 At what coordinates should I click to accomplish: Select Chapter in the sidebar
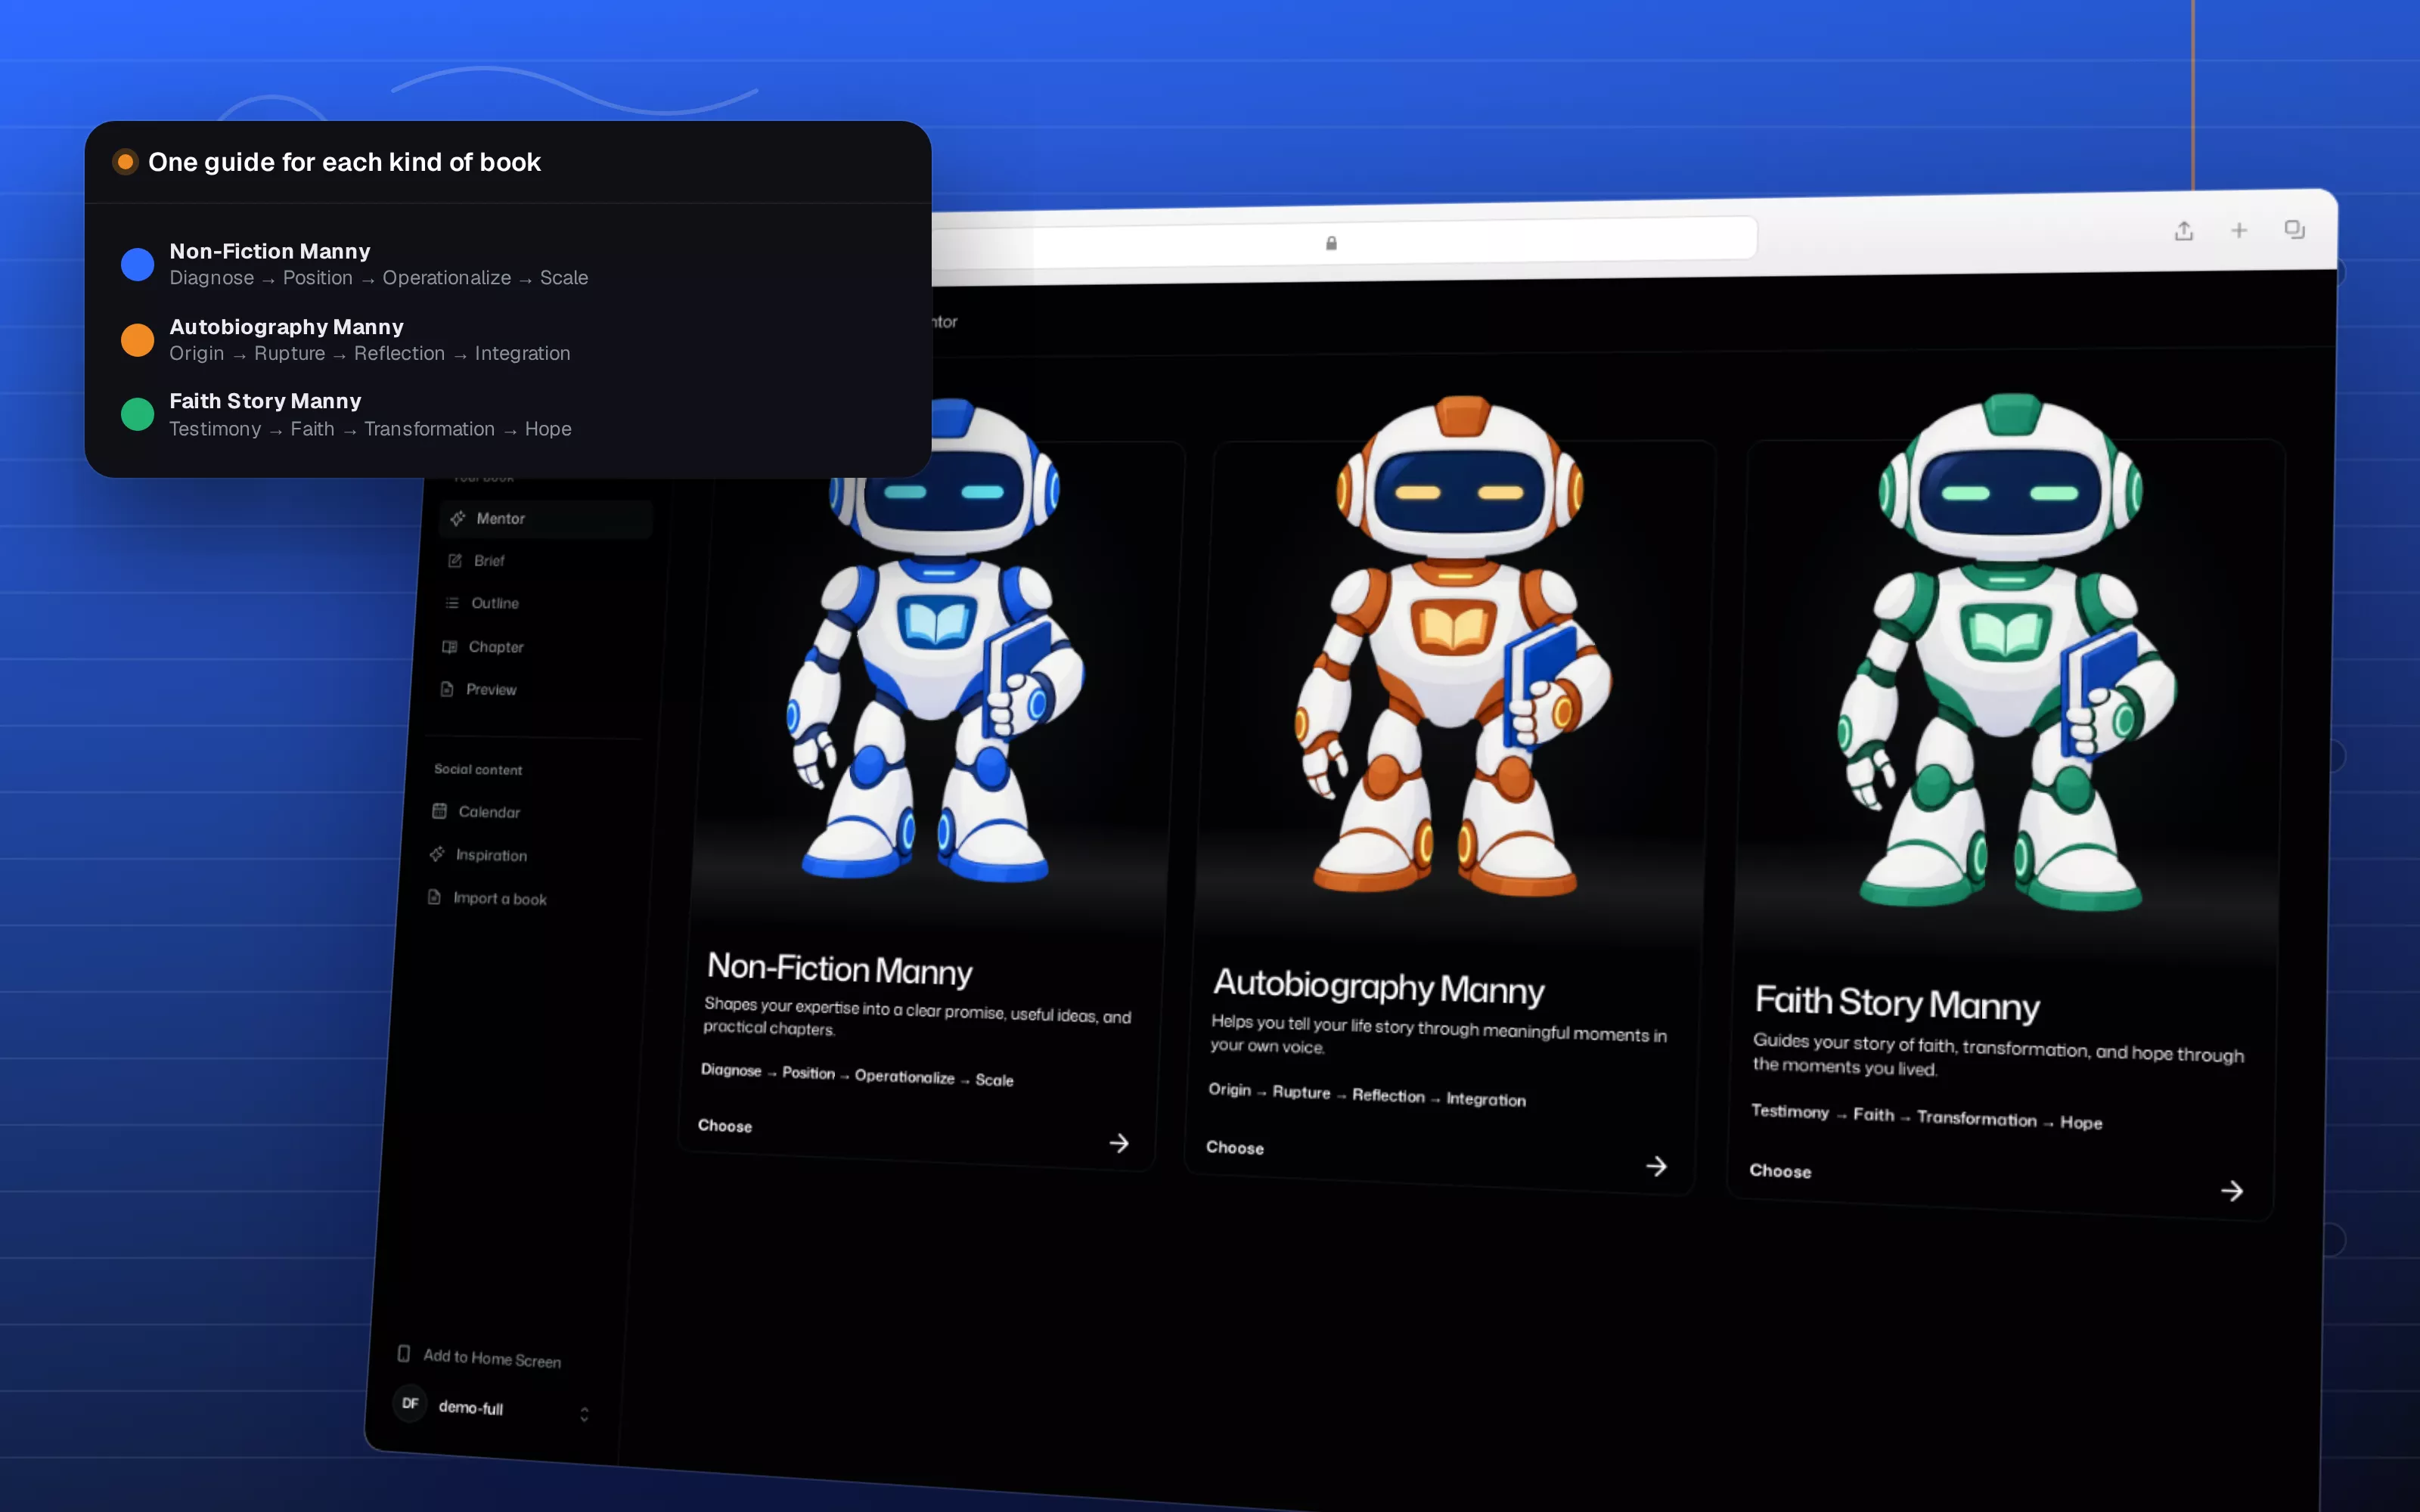(496, 647)
